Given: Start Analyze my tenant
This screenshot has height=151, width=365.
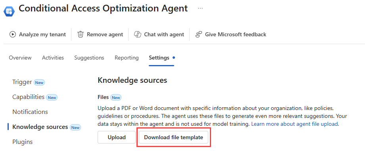Looking at the screenshot, I should [38, 34].
